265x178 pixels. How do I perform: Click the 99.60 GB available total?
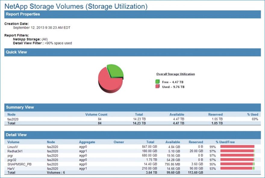click(173, 173)
